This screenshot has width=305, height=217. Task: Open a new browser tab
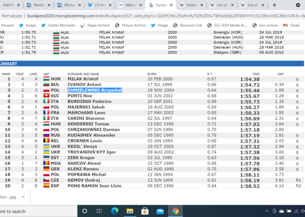click(274, 5)
